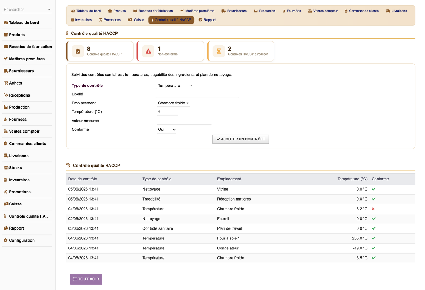Click the Ajouter un contrôle button
The width and height of the screenshot is (425, 290).
[x=241, y=139]
